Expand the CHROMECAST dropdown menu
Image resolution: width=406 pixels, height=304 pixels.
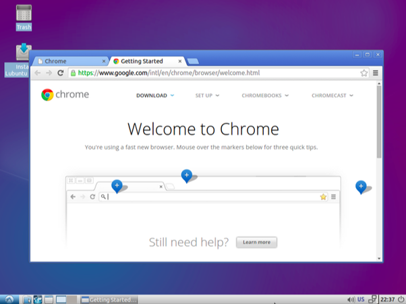(x=332, y=96)
